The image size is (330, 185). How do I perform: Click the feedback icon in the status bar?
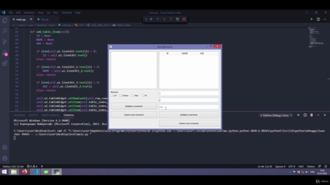click(x=320, y=166)
